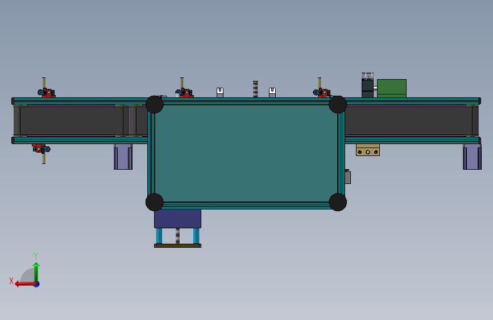Select the purple support leg at far right
The height and width of the screenshot is (320, 493).
coord(473,157)
